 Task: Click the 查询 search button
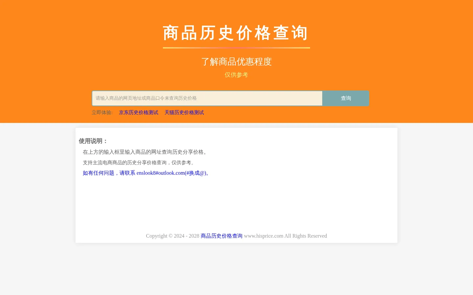[346, 98]
